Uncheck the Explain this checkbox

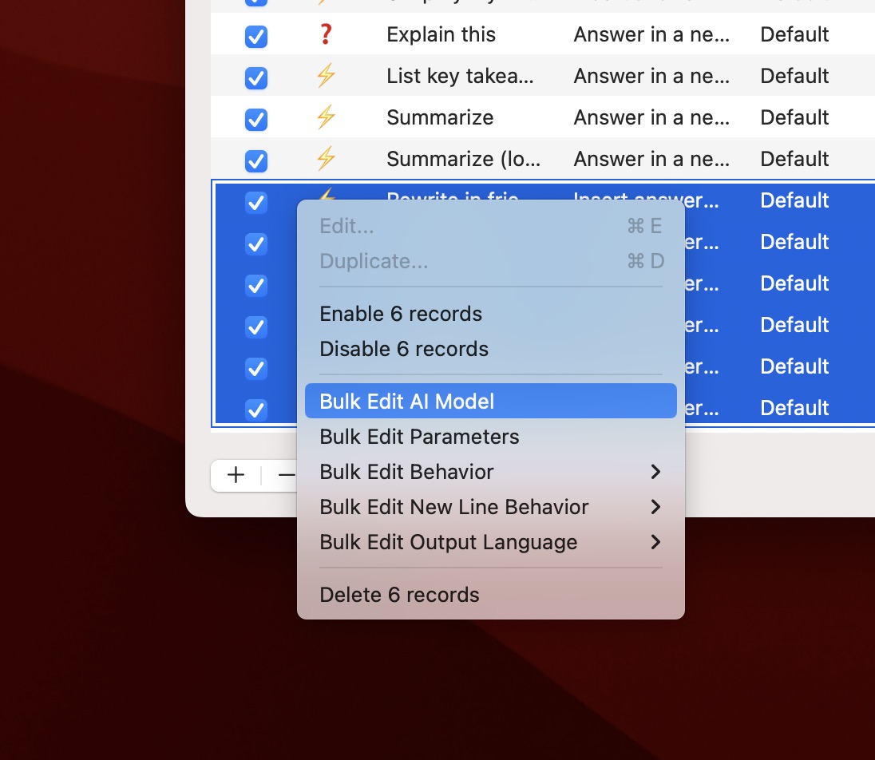(x=255, y=36)
